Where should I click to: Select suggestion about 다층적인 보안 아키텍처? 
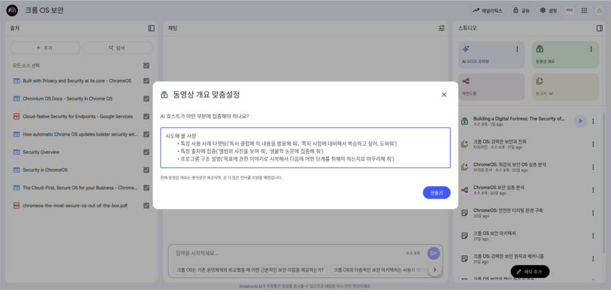tap(379, 269)
